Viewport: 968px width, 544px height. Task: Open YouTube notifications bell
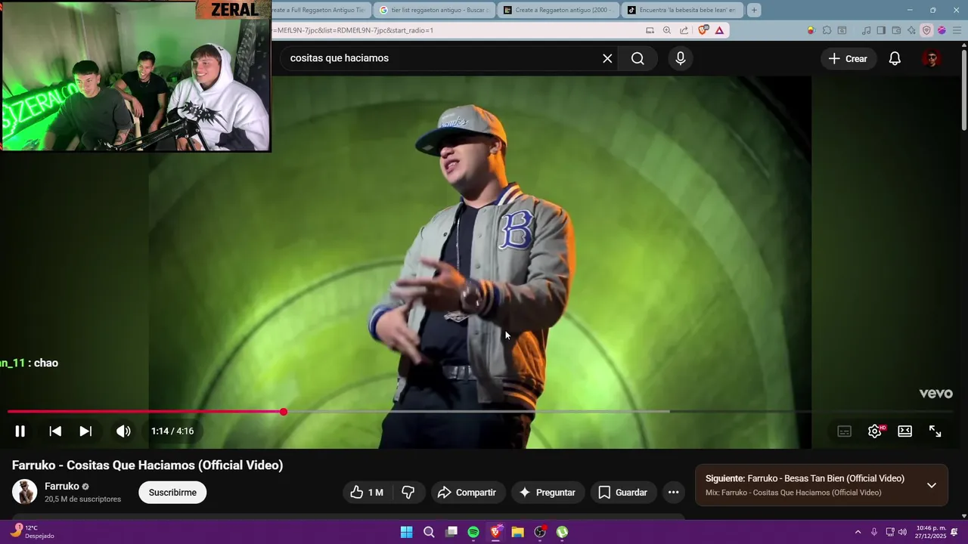tap(895, 59)
